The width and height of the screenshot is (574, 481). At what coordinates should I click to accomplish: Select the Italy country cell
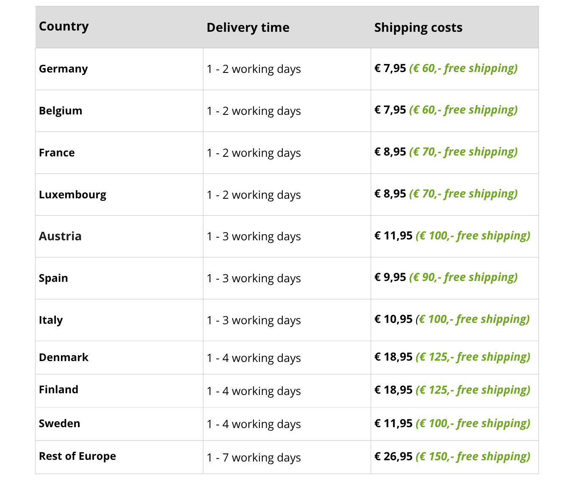tap(51, 320)
